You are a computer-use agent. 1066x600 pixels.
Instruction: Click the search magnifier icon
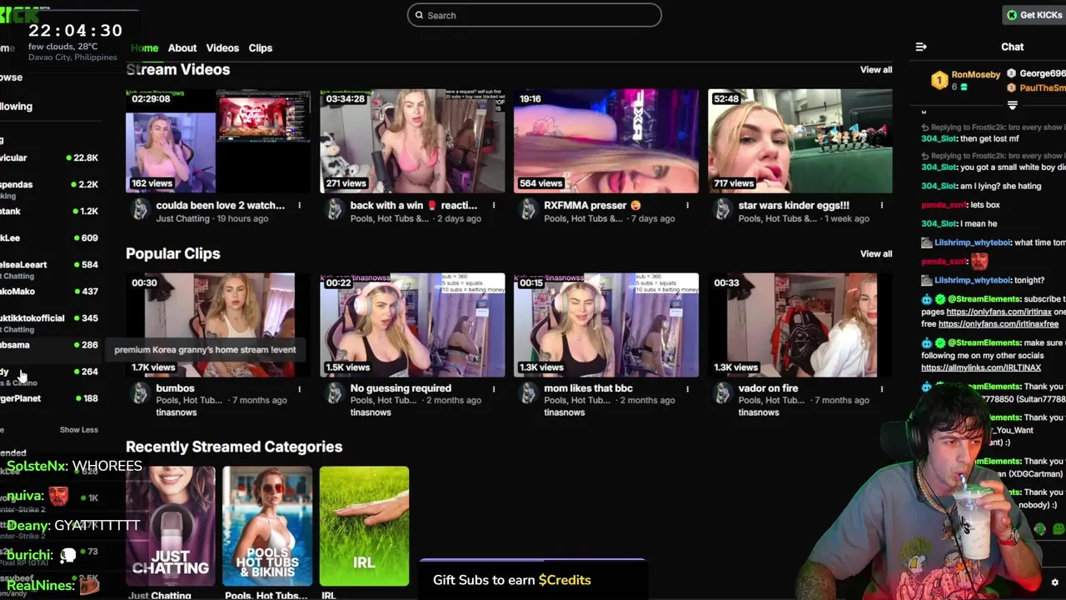(x=420, y=15)
